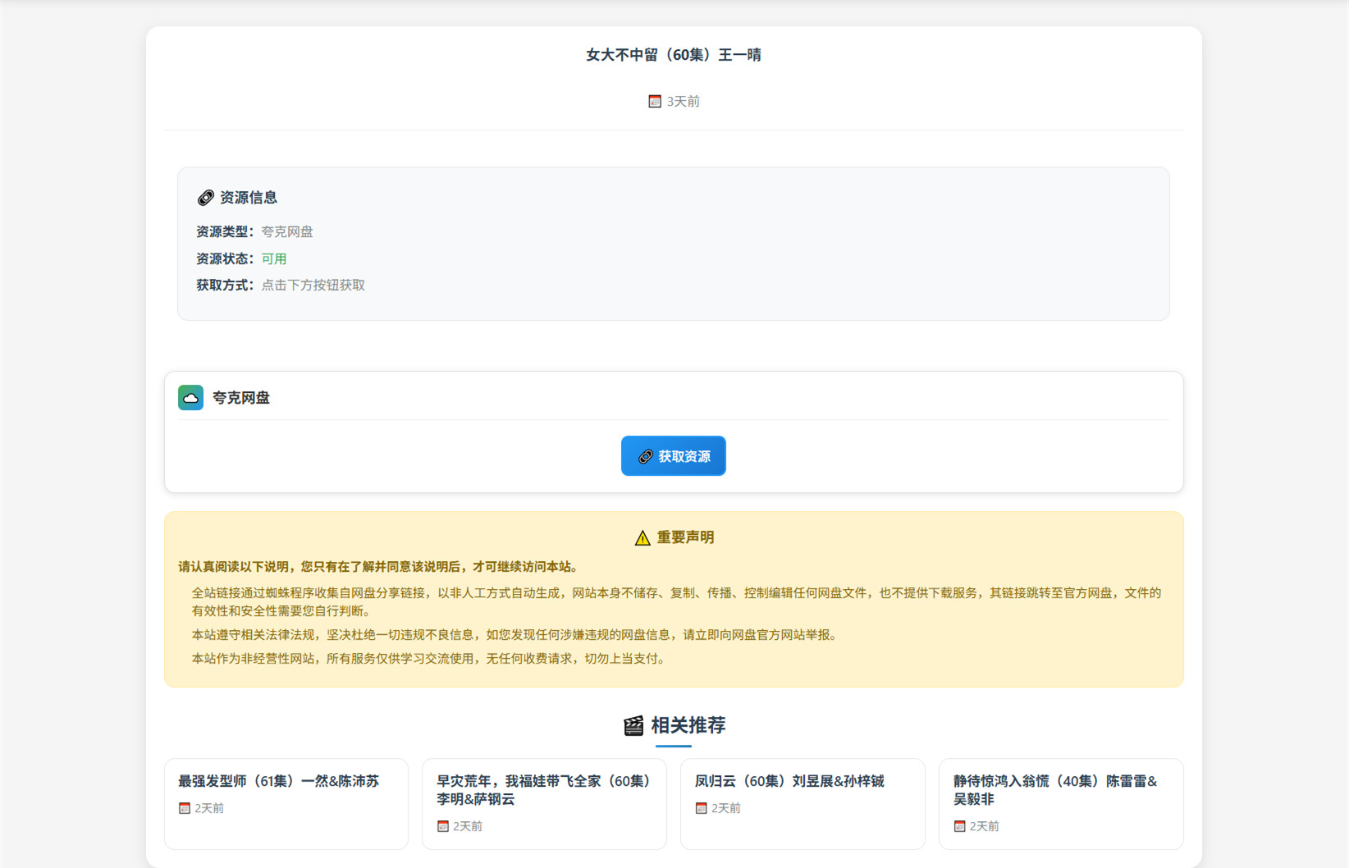Screen dimensions: 1349x868
Task: Click the clapperboard icon beside 相关推荐
Action: click(633, 726)
